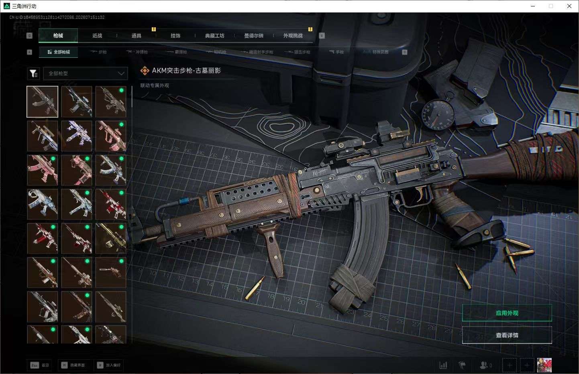Select skin thumbnail in row three, column three
This screenshot has height=374, width=579.
tap(111, 170)
